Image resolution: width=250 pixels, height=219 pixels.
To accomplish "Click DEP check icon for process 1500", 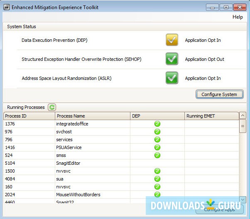I will click(157, 171).
